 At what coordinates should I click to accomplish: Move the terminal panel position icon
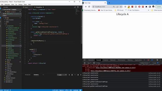click(x=78, y=75)
